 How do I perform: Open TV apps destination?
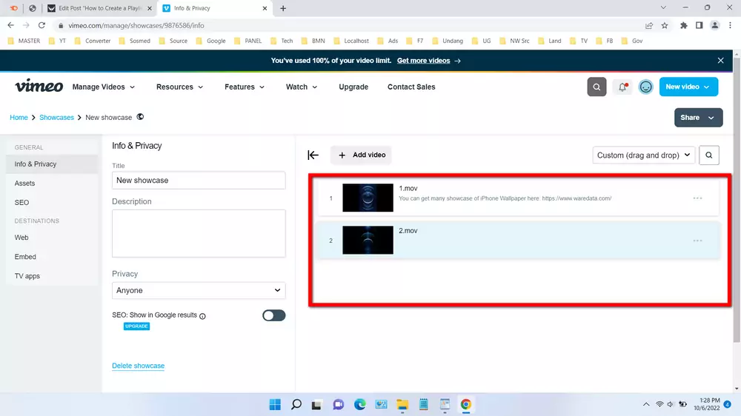pyautogui.click(x=27, y=276)
